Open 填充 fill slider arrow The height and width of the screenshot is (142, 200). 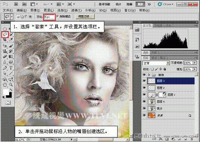[195, 69]
